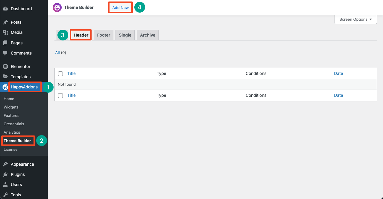Click the Posts pushpin icon
This screenshot has height=199, width=383.
pos(5,22)
